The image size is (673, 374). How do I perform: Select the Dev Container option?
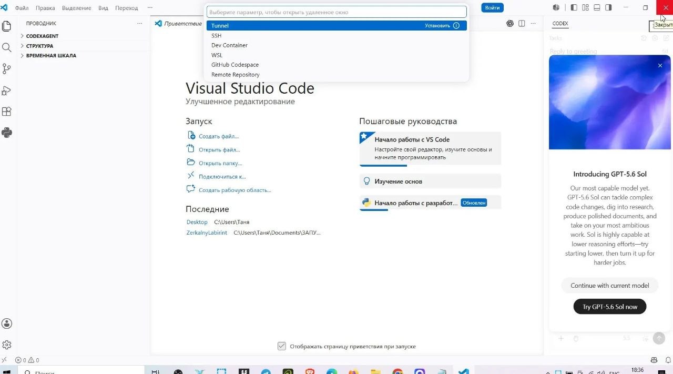(x=336, y=45)
